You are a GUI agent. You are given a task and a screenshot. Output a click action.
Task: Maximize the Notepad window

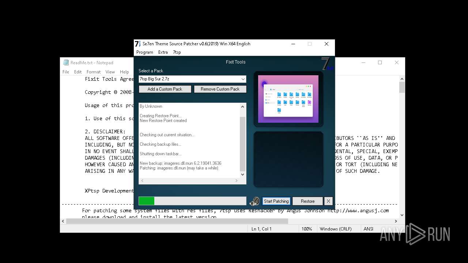pyautogui.click(x=380, y=62)
